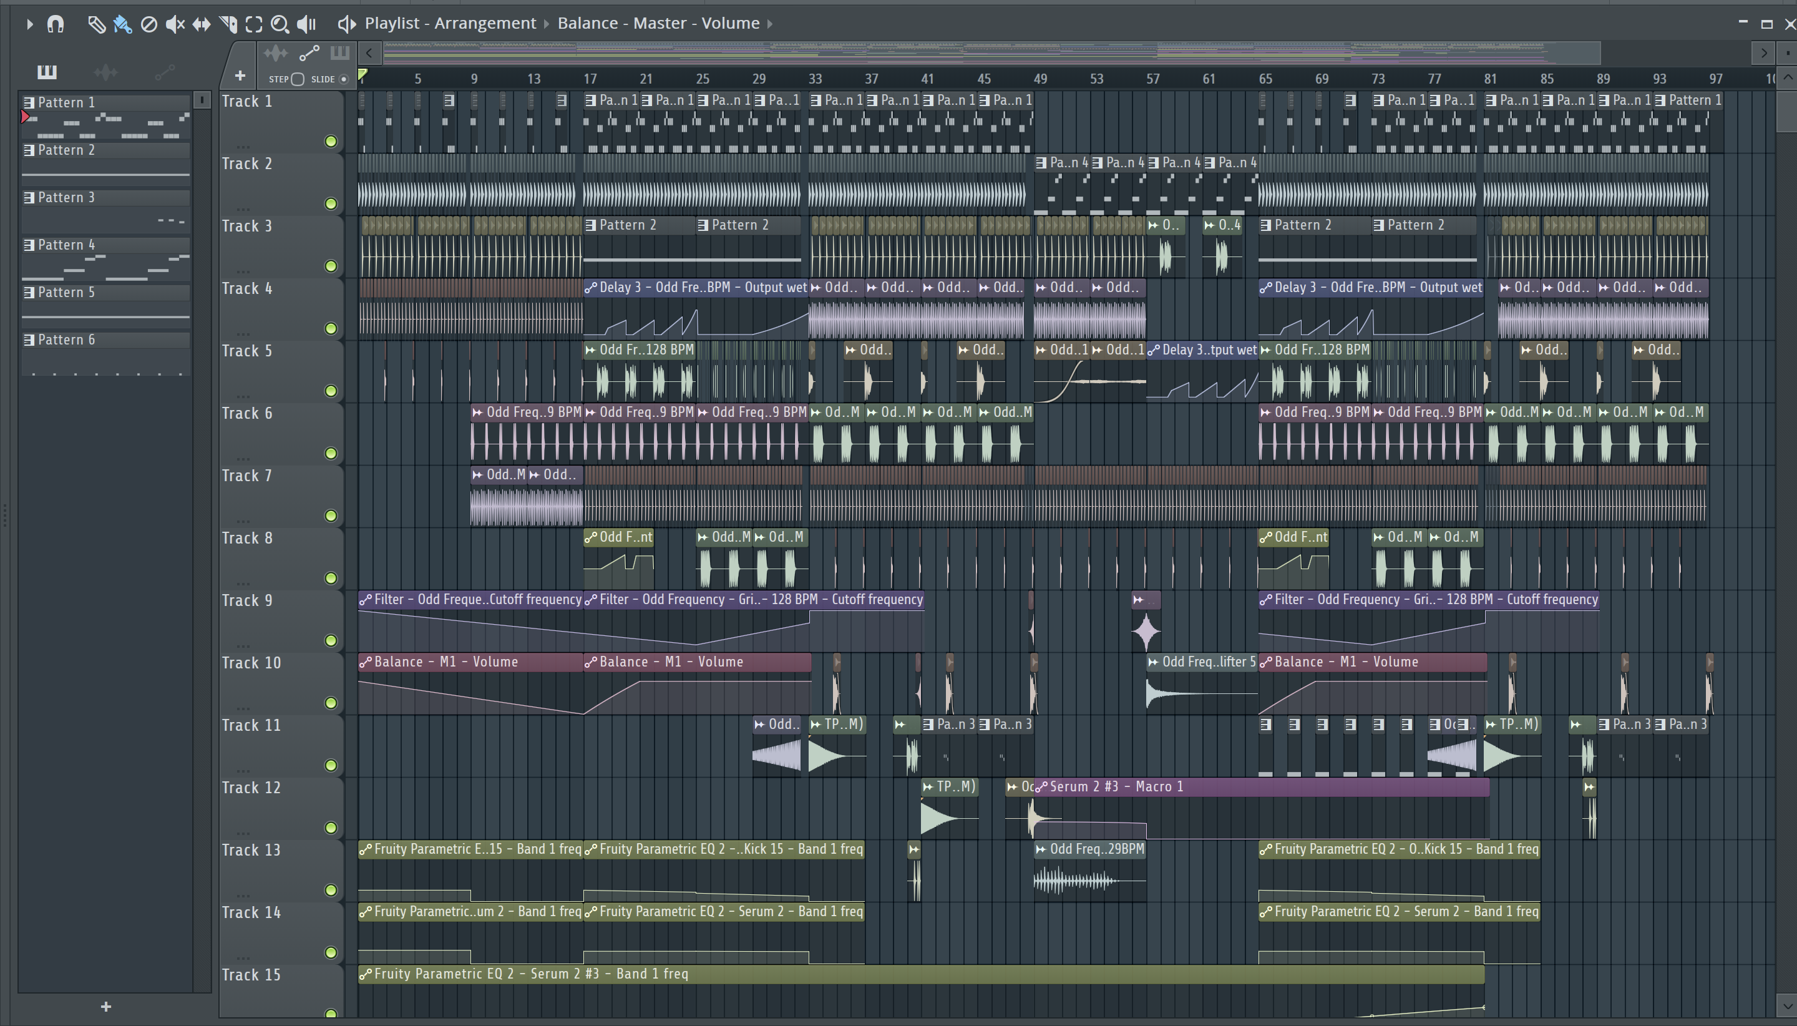
Task: Click bar 17 on the timeline ruler
Action: click(x=590, y=79)
